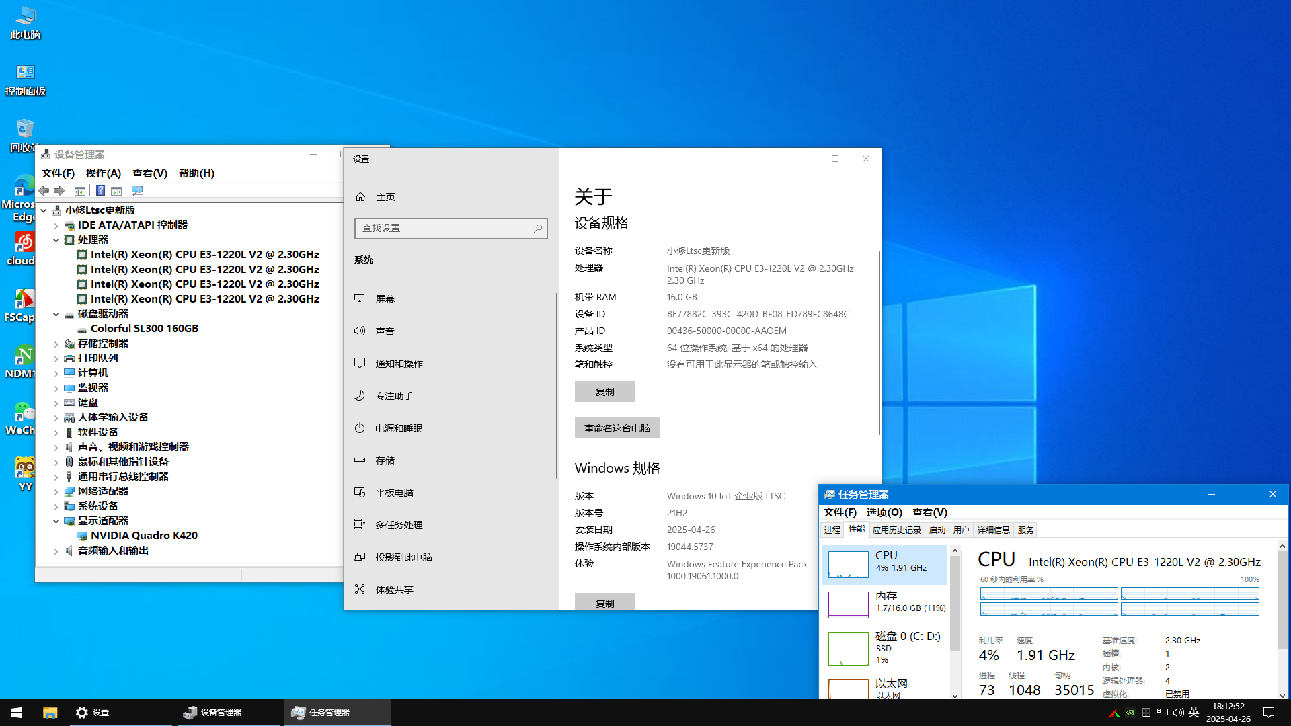Switch to the 详细信息 tab in Task Manager
The image size is (1291, 726).
click(993, 530)
